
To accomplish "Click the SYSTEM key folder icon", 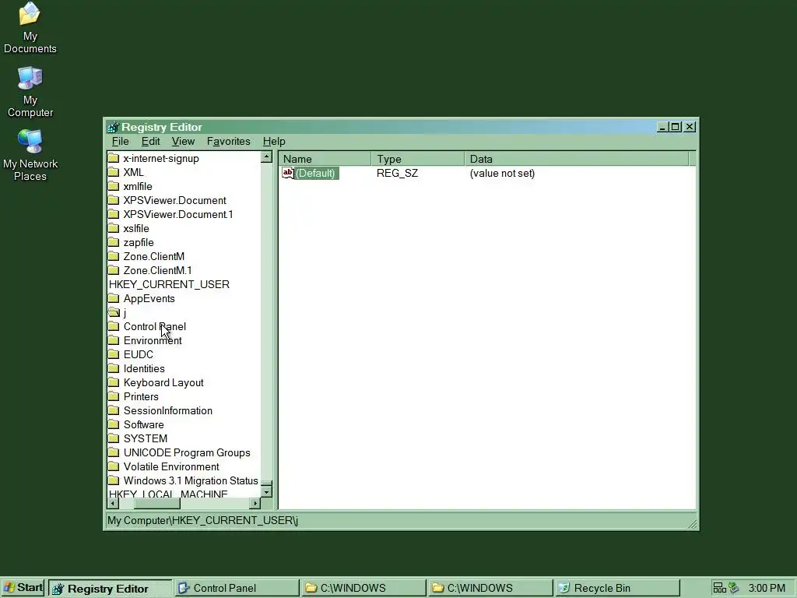I will coord(114,438).
